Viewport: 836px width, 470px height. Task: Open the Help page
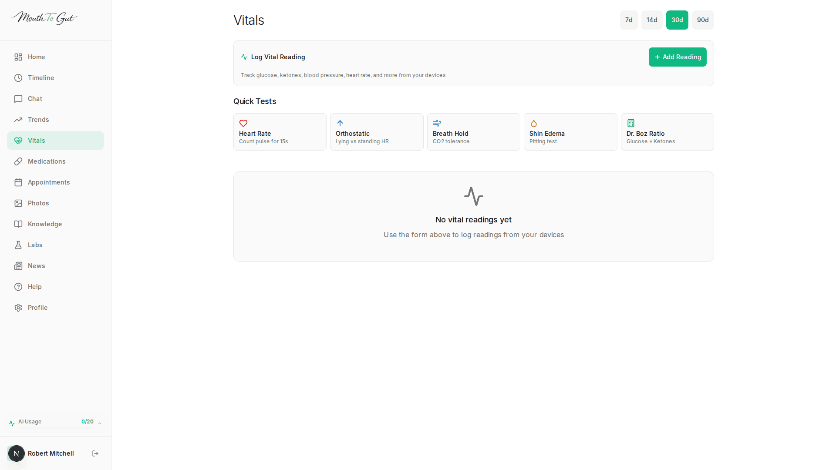coord(34,286)
